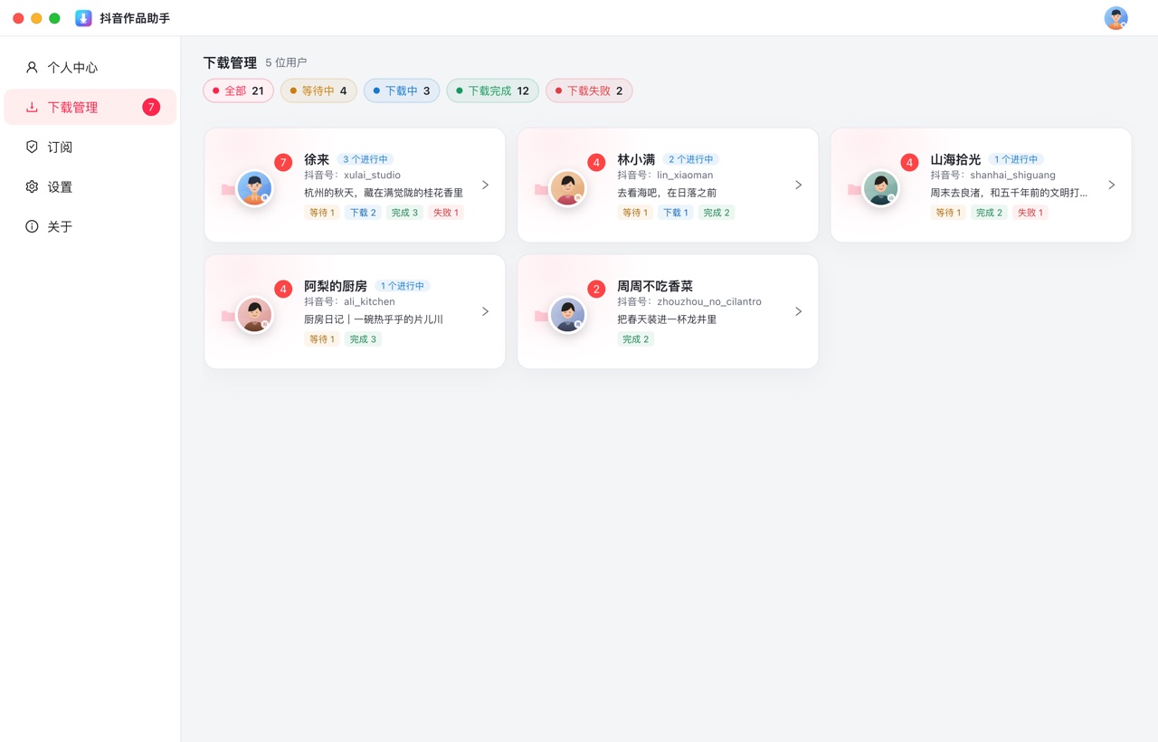Click 阿梨的厨房's avatar picture

[254, 315]
